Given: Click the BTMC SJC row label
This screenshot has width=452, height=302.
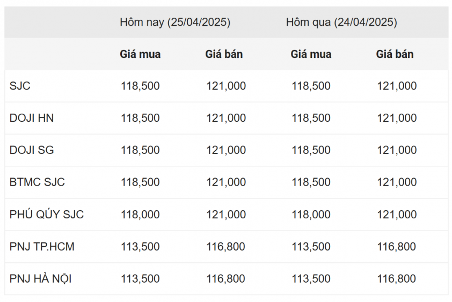Looking at the screenshot, I should click(37, 182).
